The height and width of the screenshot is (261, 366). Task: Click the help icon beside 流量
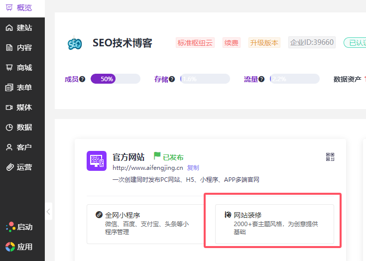261,79
